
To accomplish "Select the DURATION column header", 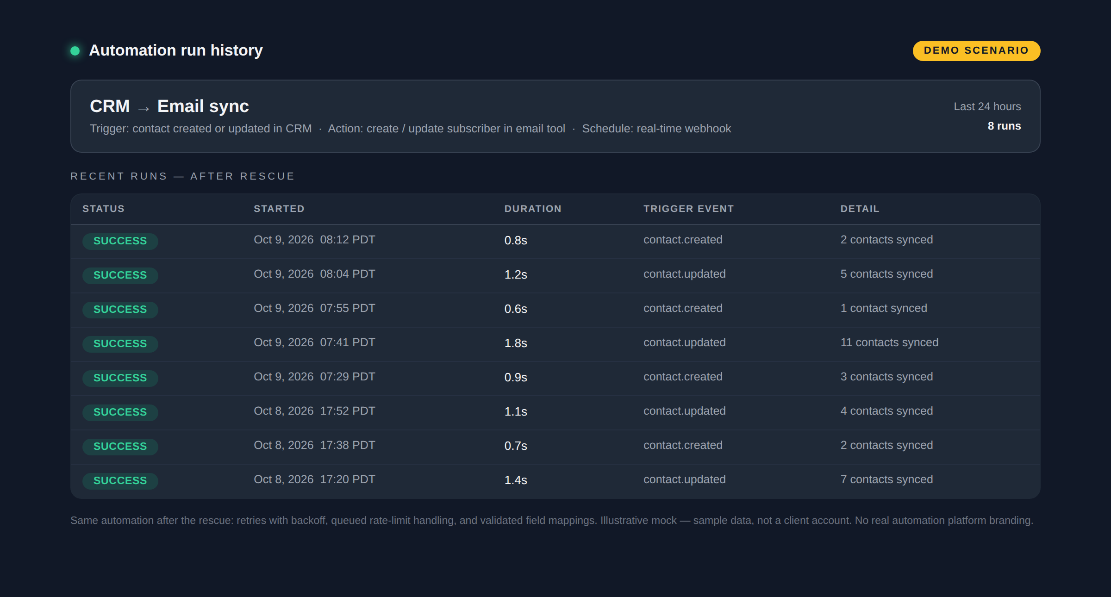I will (x=533, y=209).
